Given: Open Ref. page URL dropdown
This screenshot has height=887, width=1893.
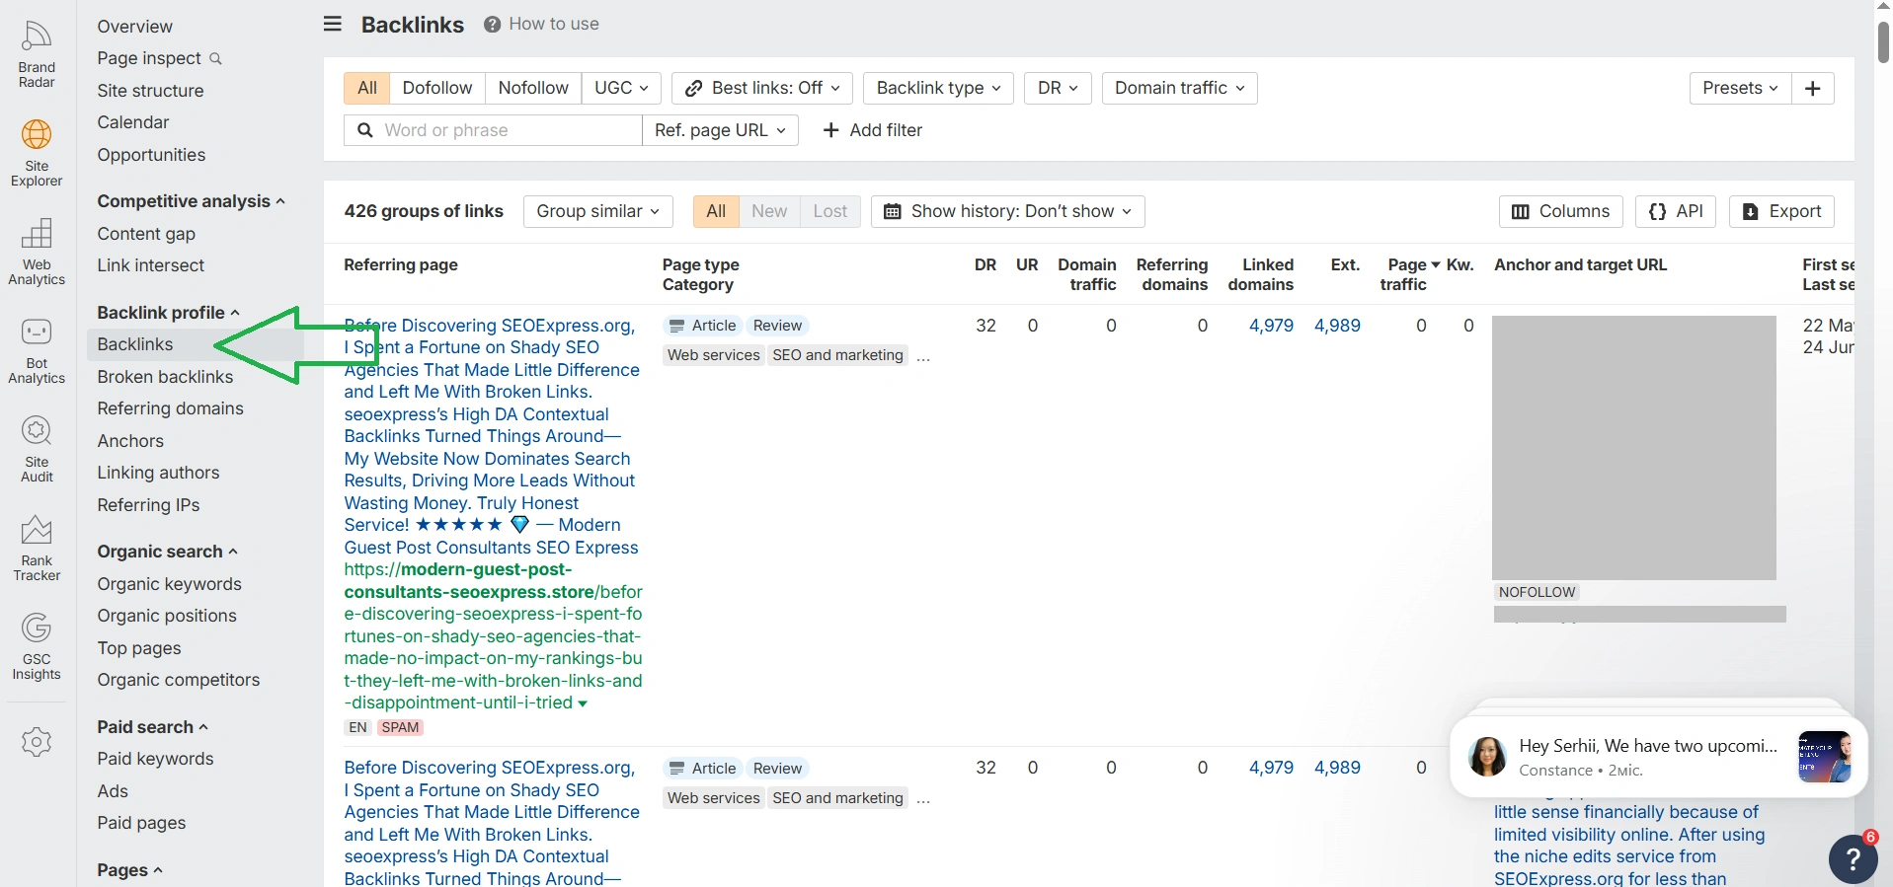Looking at the screenshot, I should coord(720,130).
